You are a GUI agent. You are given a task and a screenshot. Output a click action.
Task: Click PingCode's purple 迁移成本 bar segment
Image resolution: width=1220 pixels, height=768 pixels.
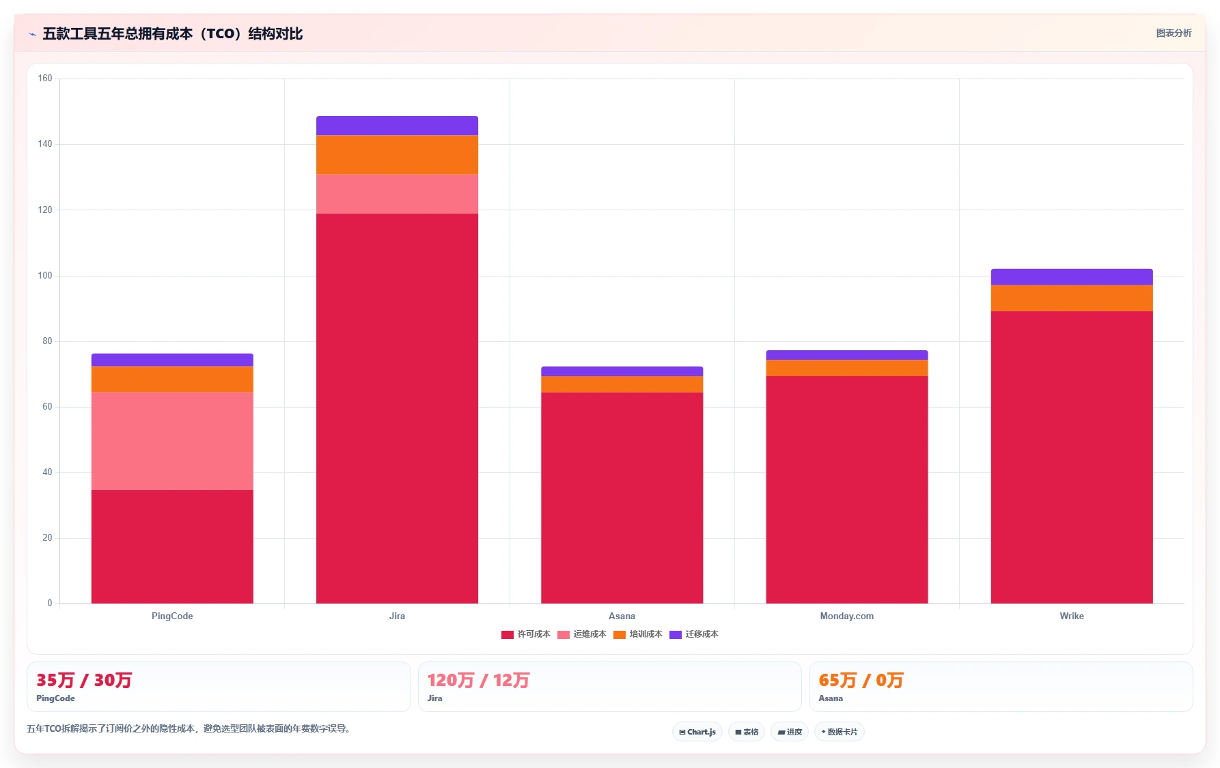click(172, 360)
